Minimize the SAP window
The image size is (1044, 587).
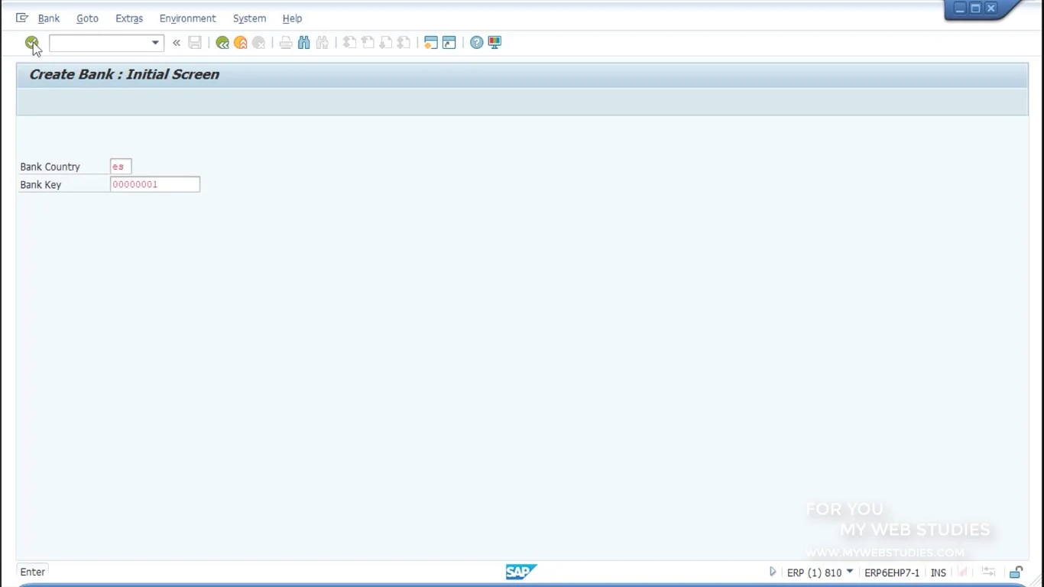(x=960, y=8)
